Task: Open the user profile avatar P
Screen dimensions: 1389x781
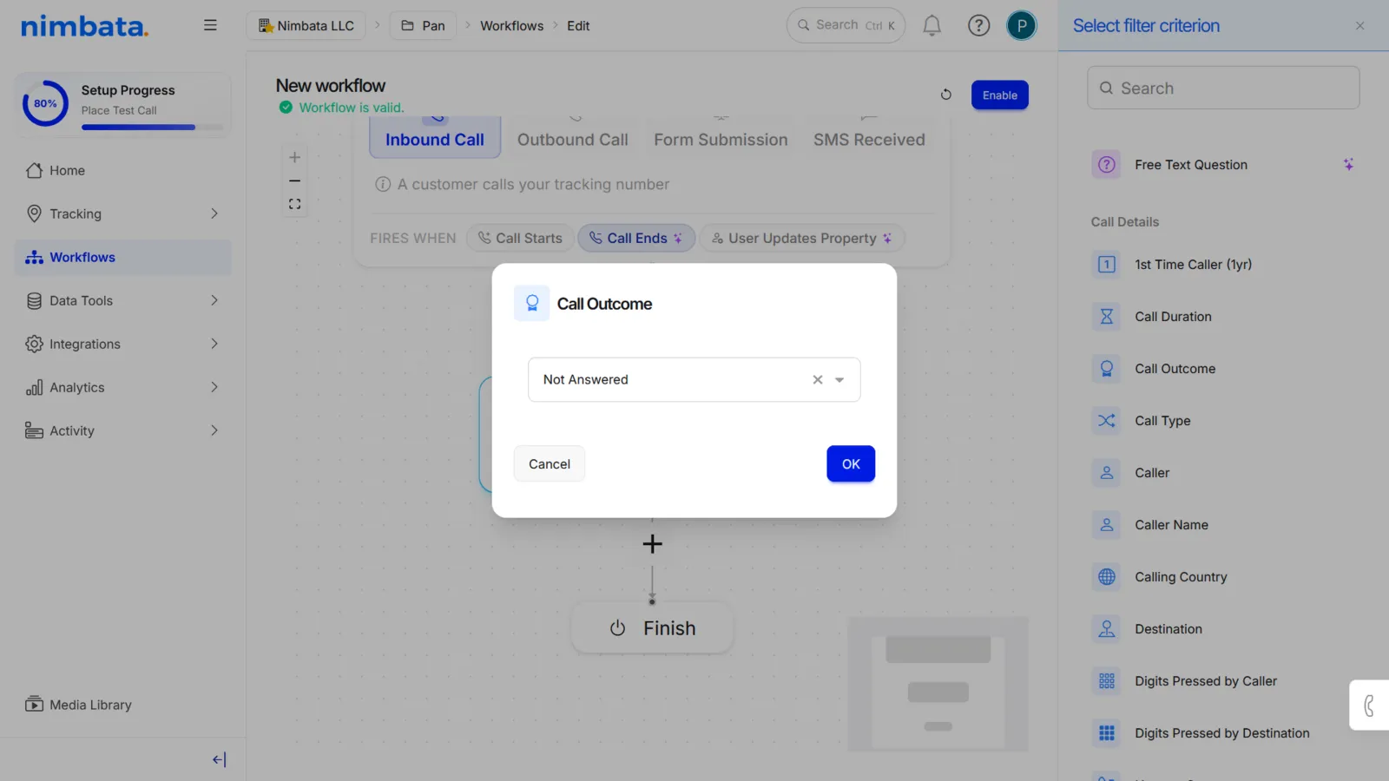Action: tap(1022, 26)
